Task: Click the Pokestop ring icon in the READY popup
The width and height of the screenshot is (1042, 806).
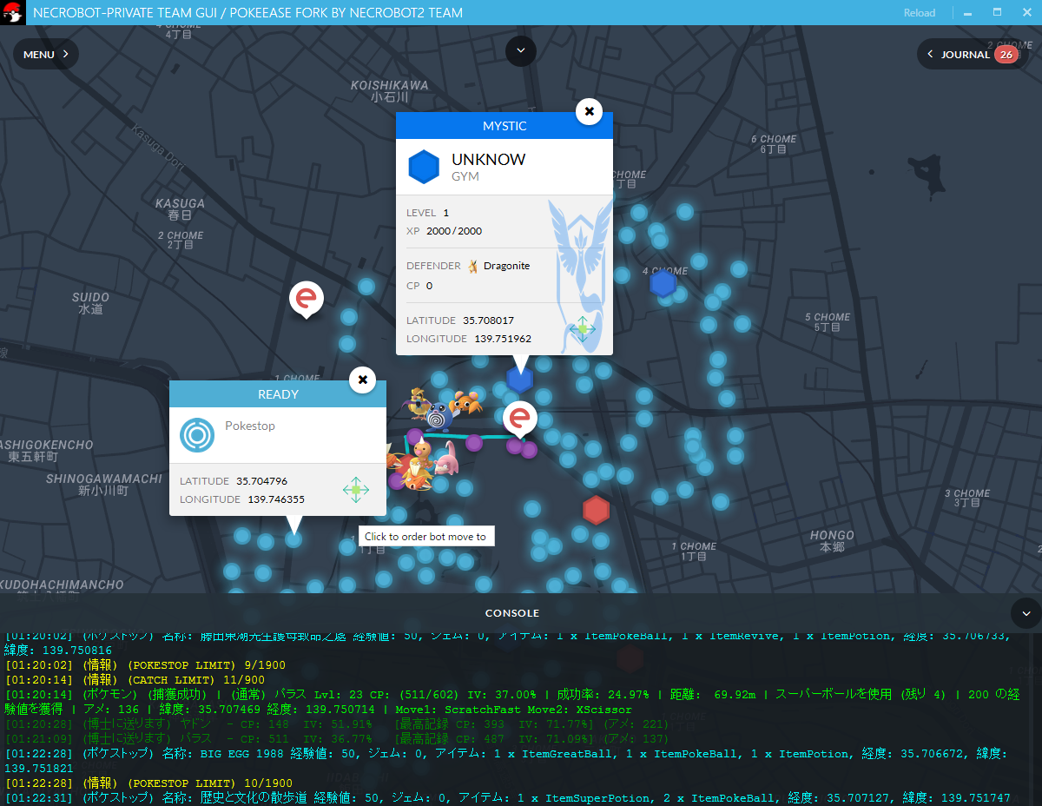Action: (x=197, y=434)
